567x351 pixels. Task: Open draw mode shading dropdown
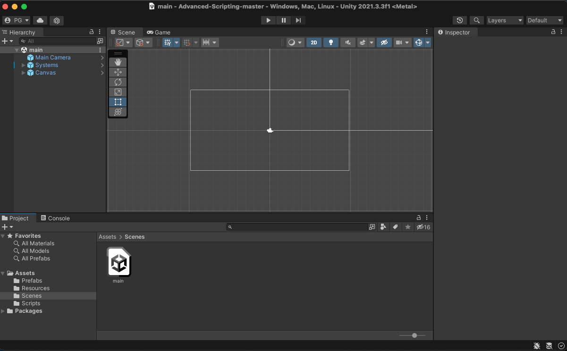296,42
